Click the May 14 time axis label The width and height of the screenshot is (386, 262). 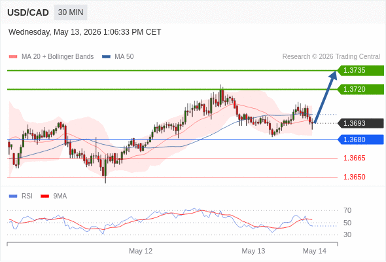315,251
